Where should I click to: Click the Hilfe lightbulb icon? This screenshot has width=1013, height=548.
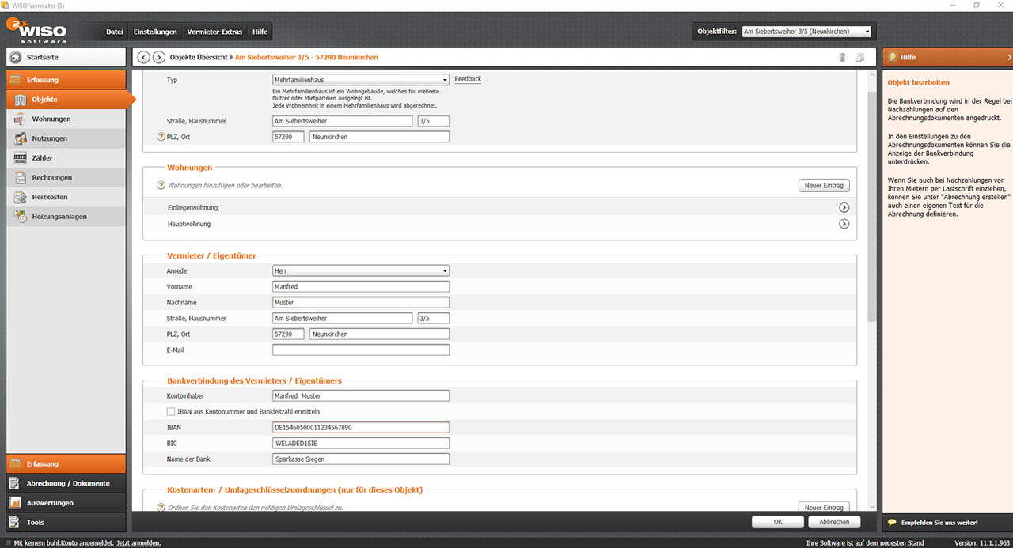point(893,57)
